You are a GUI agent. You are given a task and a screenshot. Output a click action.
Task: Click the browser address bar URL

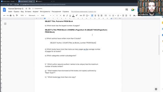[x=43, y=5]
